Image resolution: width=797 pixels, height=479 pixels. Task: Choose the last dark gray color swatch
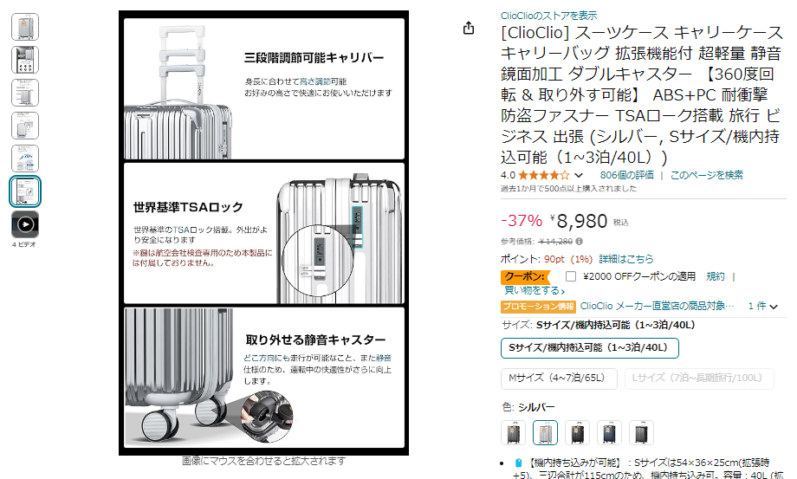click(641, 433)
